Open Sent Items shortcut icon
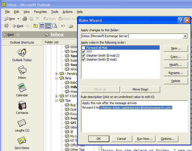192x151 pixels. 22,140
